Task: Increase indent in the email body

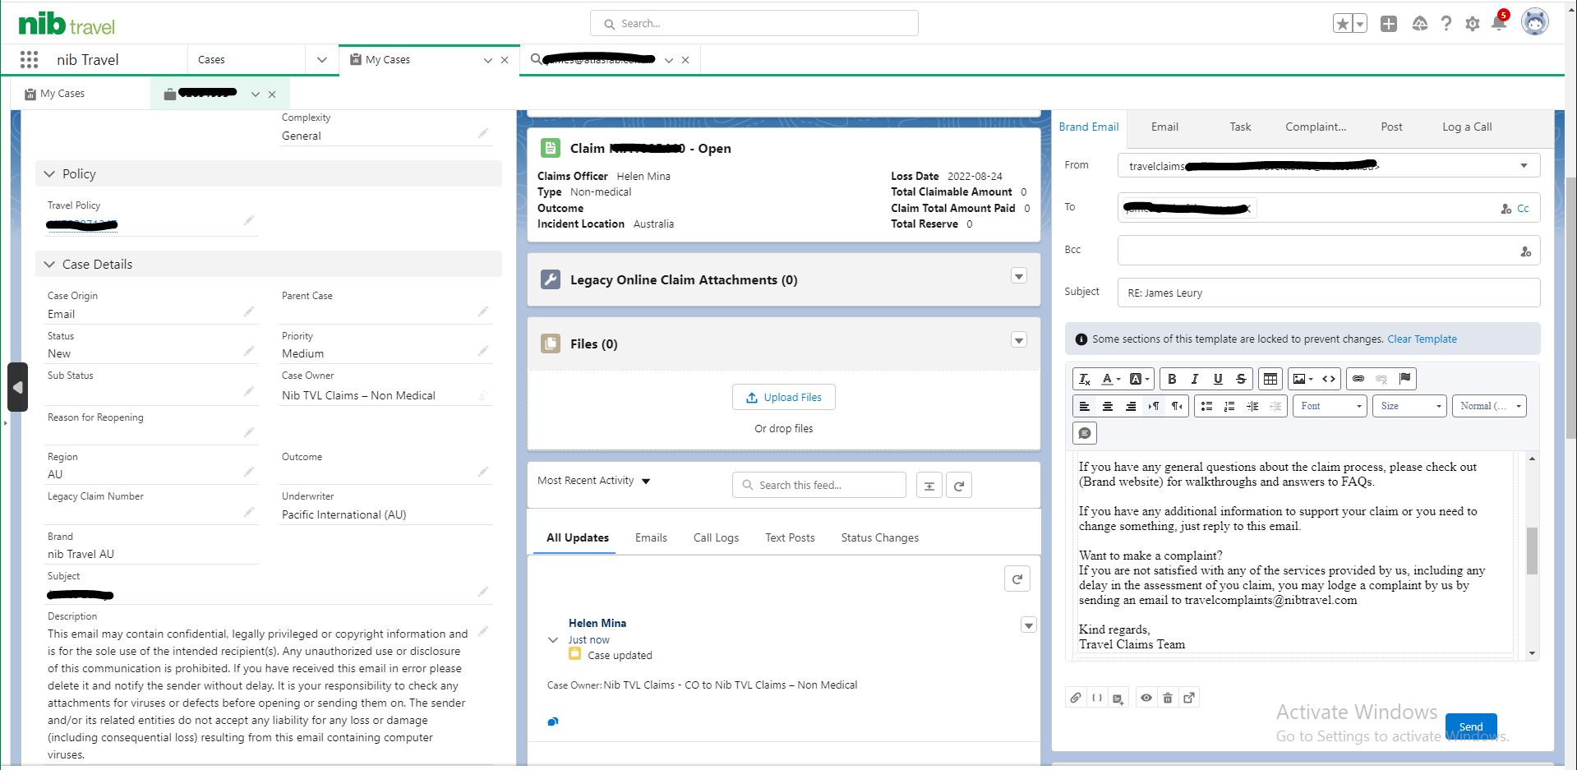Action: [x=1252, y=406]
